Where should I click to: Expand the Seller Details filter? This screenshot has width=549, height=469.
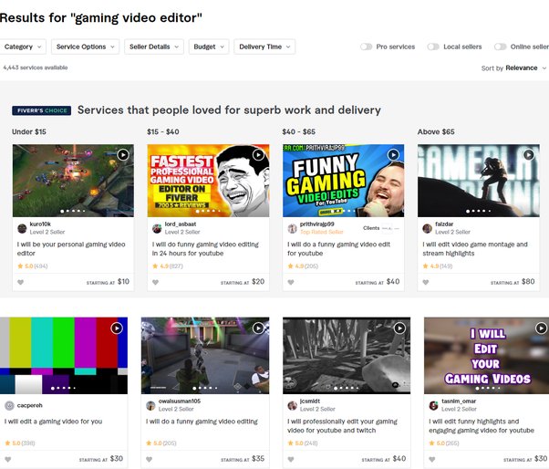(x=154, y=47)
